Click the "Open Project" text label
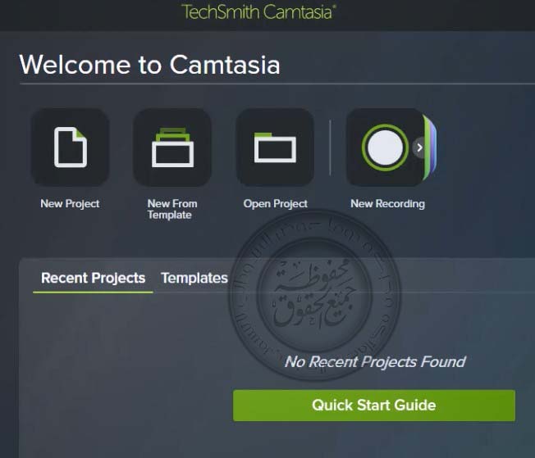535x458 pixels. click(x=276, y=203)
